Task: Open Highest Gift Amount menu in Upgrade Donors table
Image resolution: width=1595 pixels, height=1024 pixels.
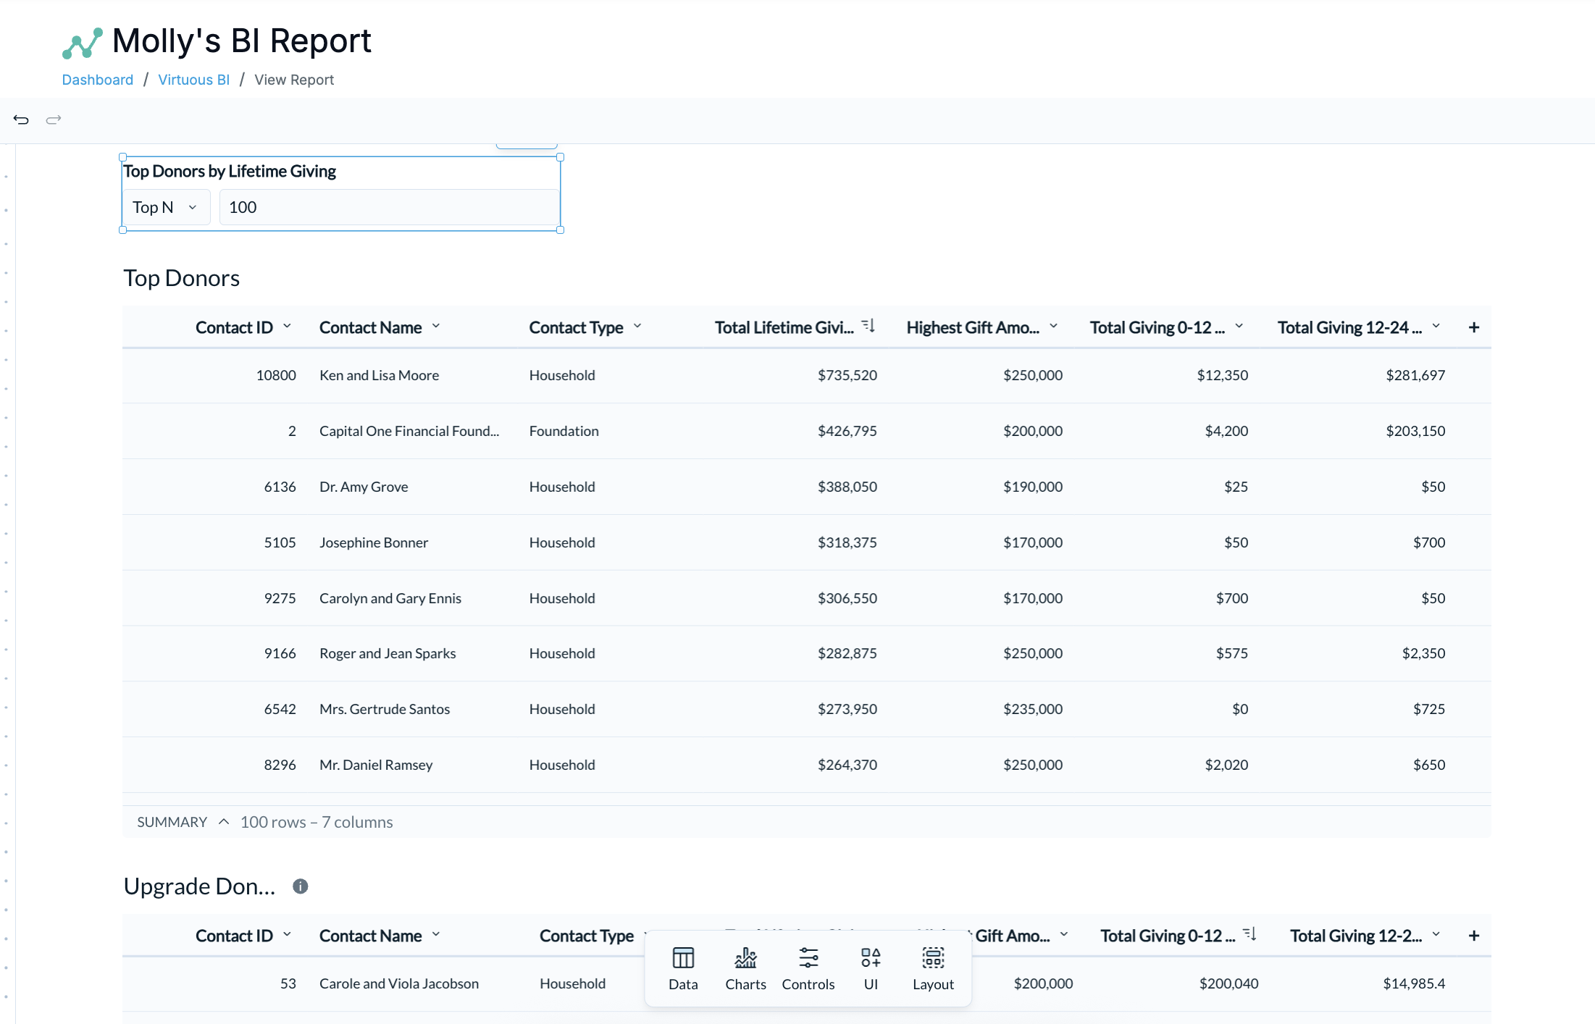Action: [x=1064, y=934]
